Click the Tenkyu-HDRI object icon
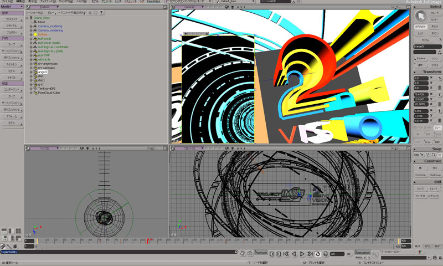Image resolution: width=443 pixels, height=266 pixels. (x=35, y=88)
